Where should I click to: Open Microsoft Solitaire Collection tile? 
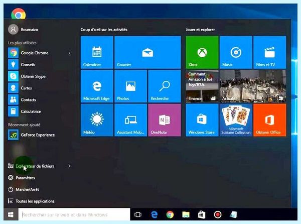(236, 120)
